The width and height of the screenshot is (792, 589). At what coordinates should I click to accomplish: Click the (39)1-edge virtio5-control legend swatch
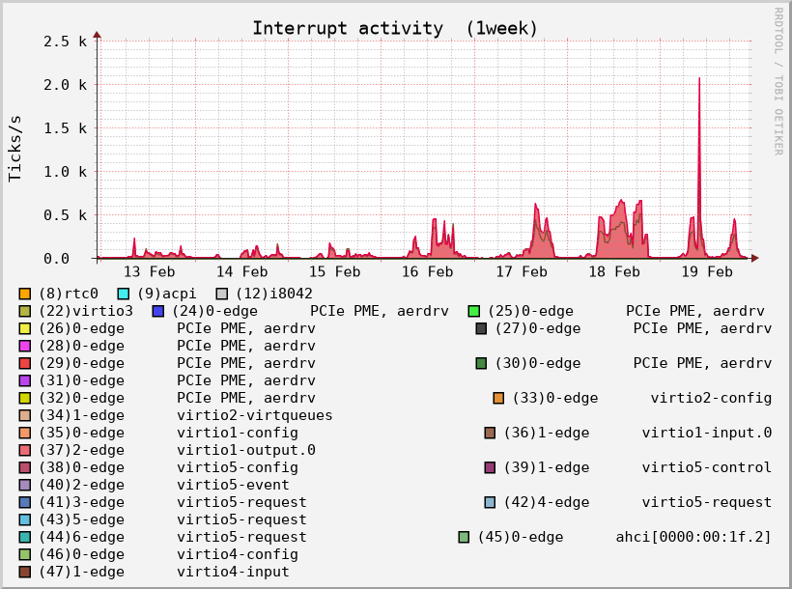pyautogui.click(x=490, y=467)
